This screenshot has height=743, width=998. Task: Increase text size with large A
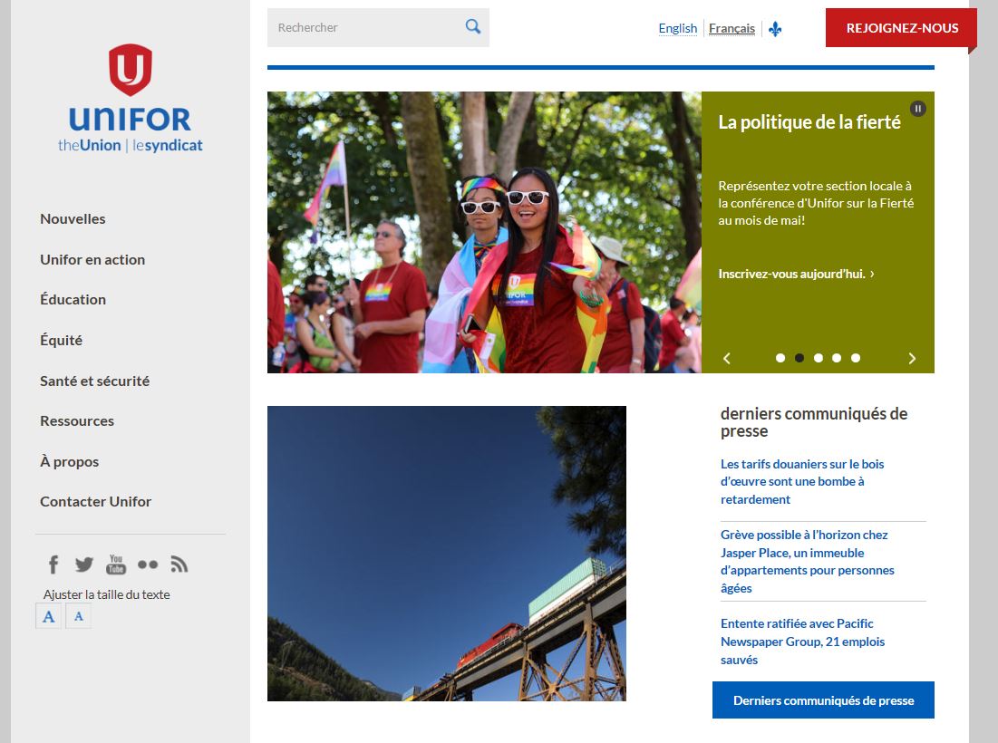(49, 617)
